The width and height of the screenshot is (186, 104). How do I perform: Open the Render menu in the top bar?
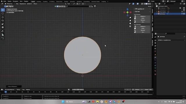coord(15,1)
